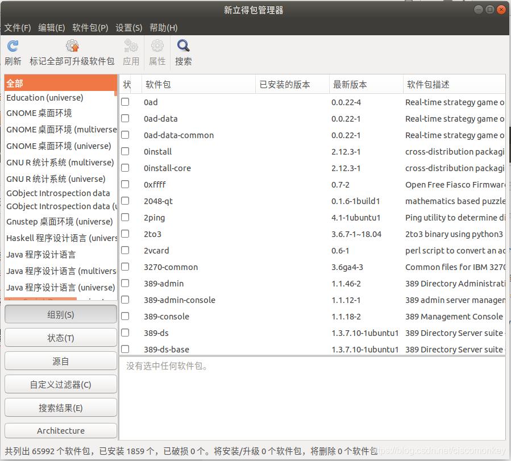The height and width of the screenshot is (461, 511).
Task: Click Mark All Upgrades (标记全部可升级软件包) icon
Action: 72,46
